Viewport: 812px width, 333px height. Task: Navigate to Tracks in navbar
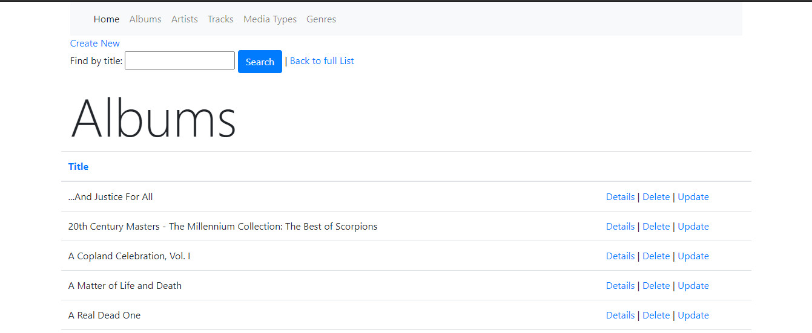(x=220, y=19)
